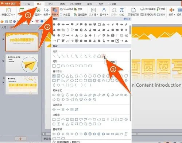Switch to the 插入 ribbon tab
Screen dimensions: 182x143
pyautogui.click(x=39, y=4)
